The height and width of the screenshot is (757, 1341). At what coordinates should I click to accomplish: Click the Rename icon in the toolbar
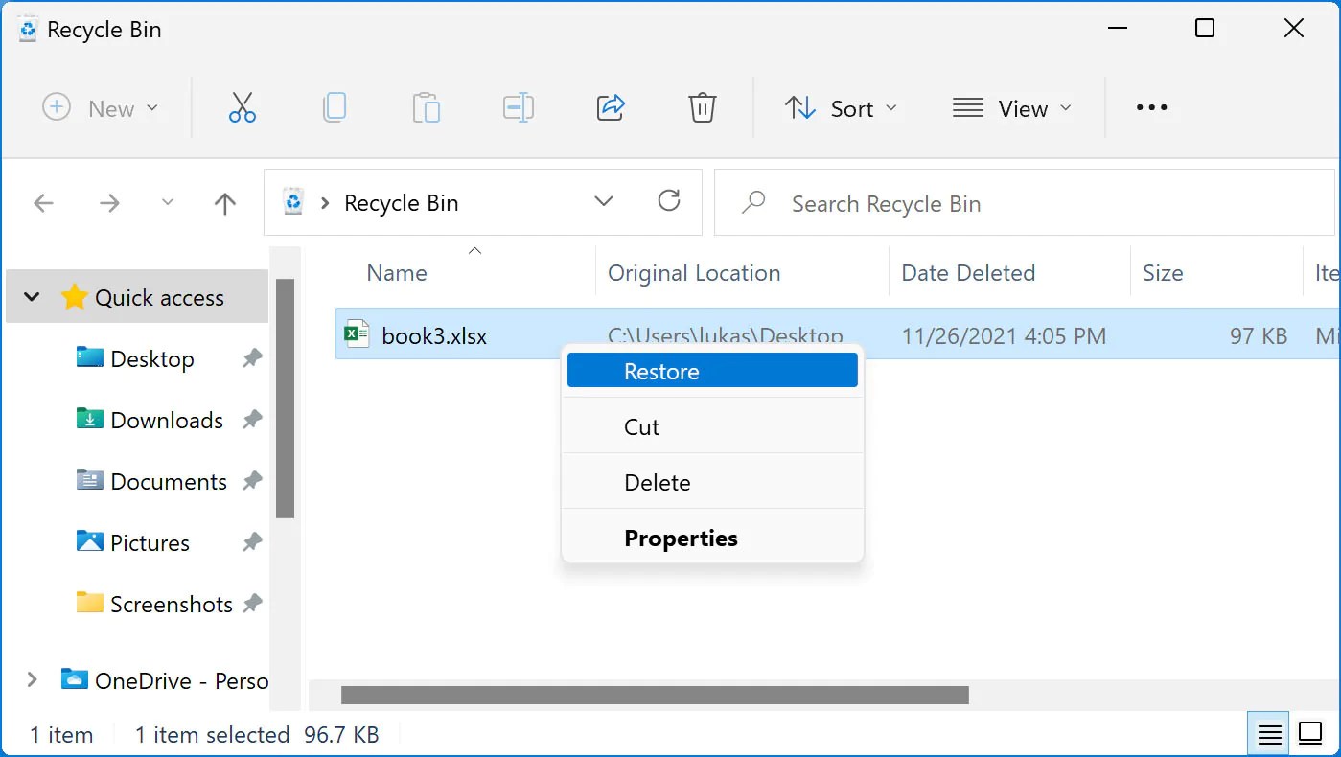pyautogui.click(x=518, y=107)
